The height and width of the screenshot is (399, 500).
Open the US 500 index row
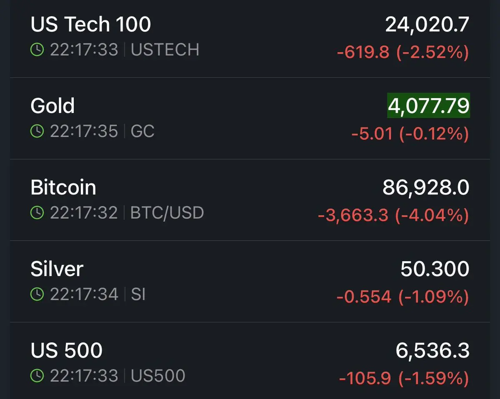click(x=66, y=350)
